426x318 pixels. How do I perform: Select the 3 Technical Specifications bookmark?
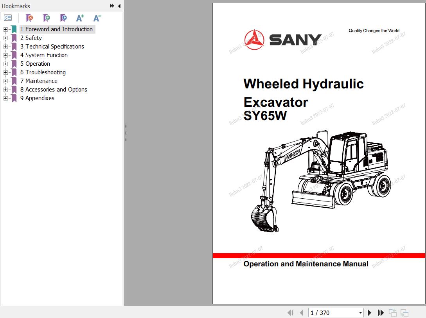tap(52, 46)
